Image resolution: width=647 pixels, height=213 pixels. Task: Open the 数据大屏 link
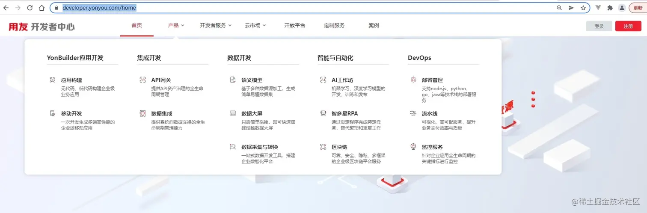pos(252,113)
